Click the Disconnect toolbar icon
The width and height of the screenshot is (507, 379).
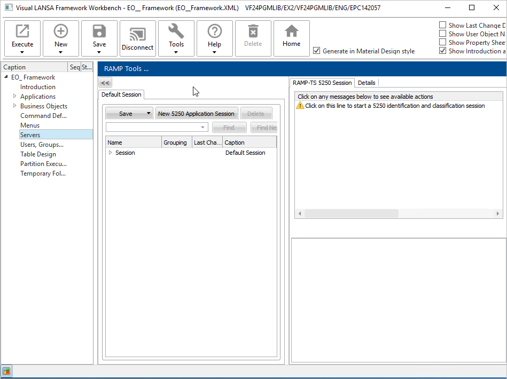coord(138,34)
